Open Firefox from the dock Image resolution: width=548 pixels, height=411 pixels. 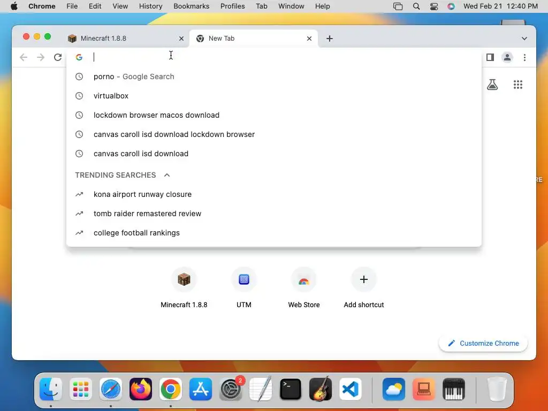[141, 389]
